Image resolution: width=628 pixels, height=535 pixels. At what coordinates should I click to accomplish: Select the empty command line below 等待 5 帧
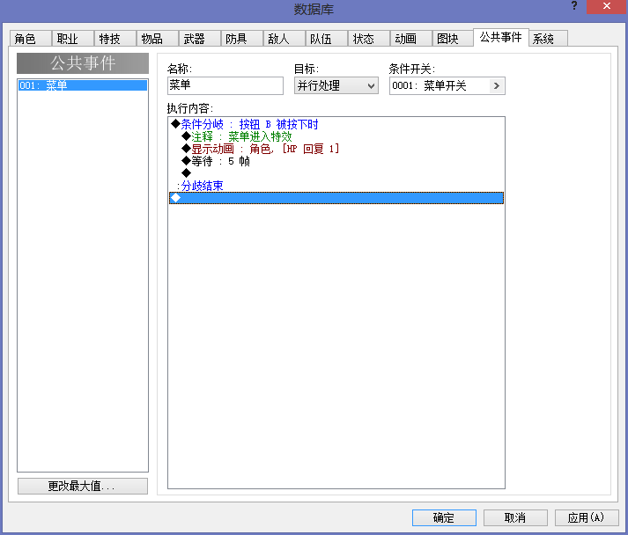pyautogui.click(x=336, y=173)
